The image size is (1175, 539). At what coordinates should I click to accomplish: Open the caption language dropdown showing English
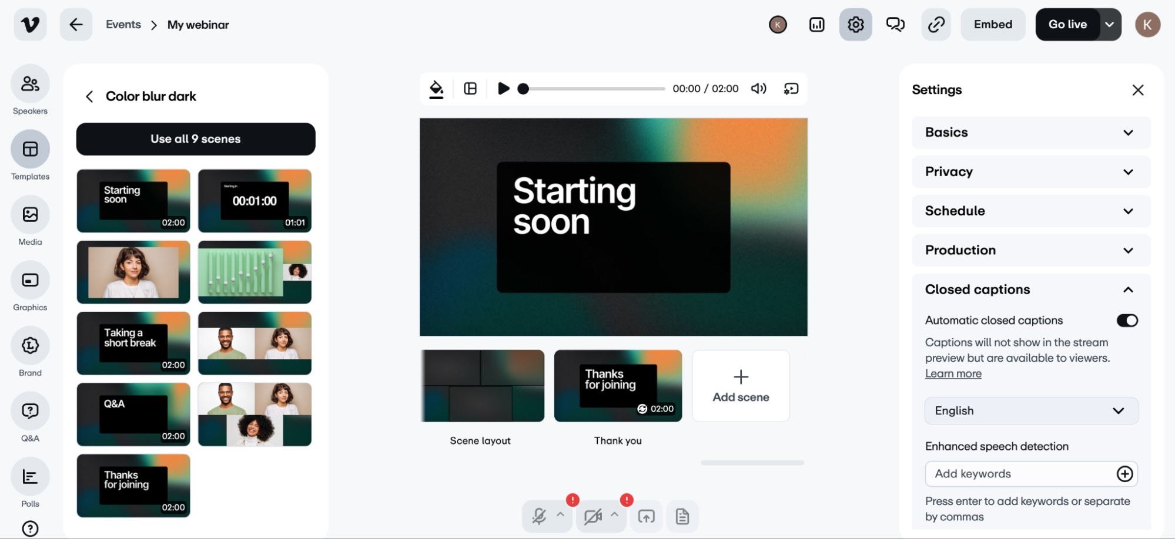[x=1030, y=410]
